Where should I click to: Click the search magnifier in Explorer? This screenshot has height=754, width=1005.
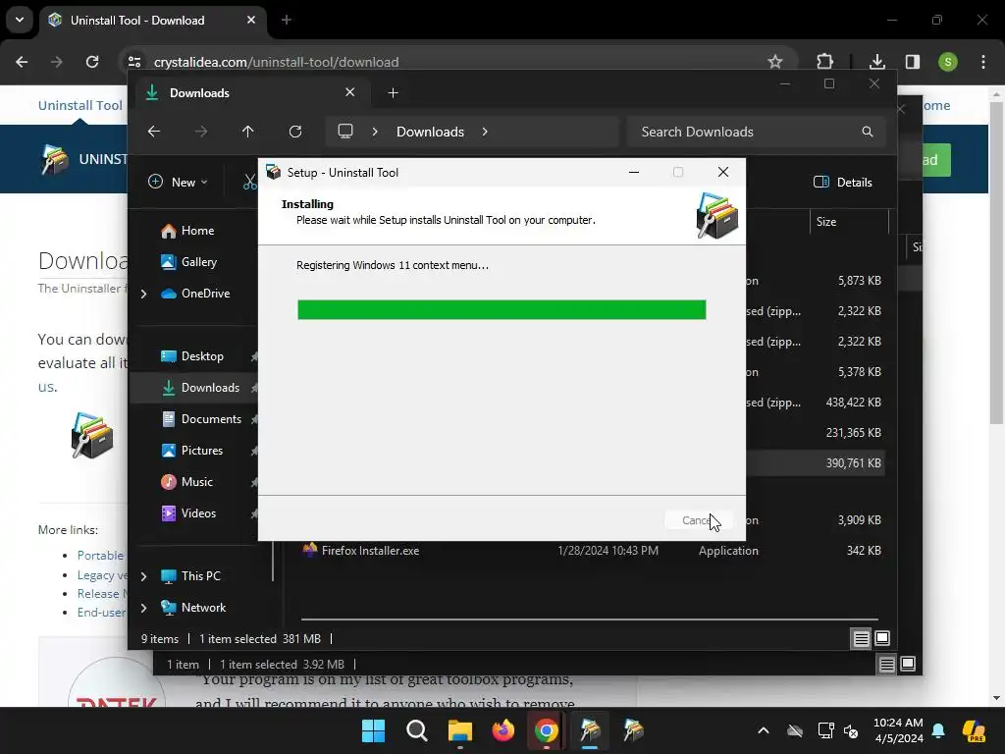click(x=868, y=132)
